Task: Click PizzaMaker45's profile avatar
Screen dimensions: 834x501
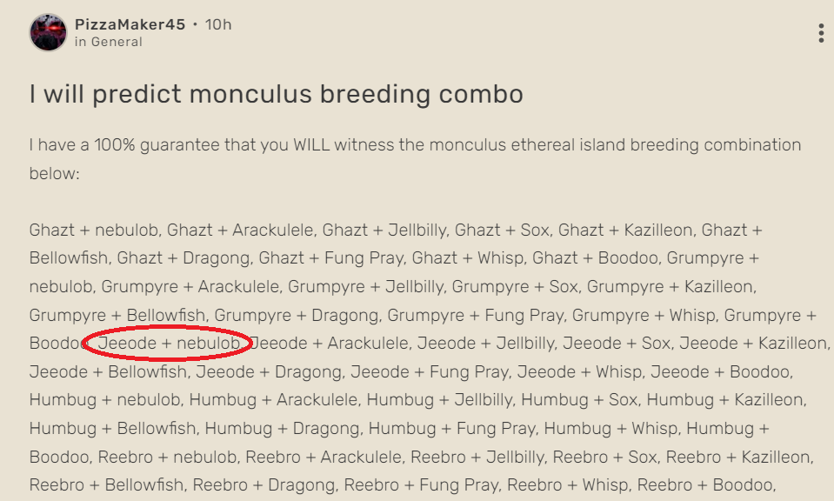Action: click(x=48, y=32)
